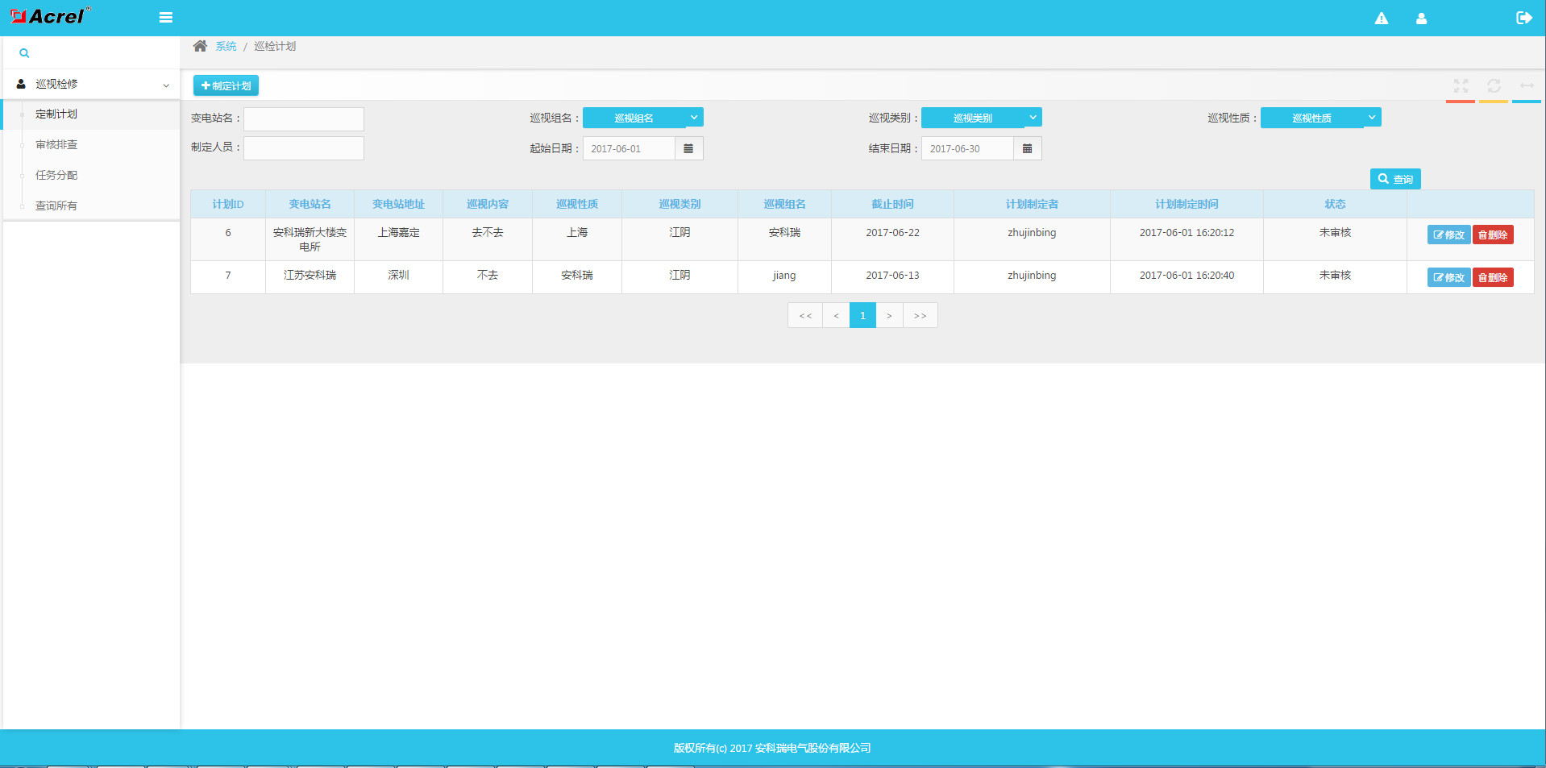Select 审核排查 in the sidebar
Viewport: 1546px width, 768px height.
56,145
